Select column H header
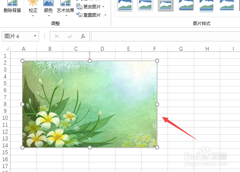Viewport: 240px width, 172px height. pos(207,49)
